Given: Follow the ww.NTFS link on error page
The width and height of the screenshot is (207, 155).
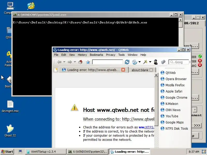Looking at the screenshot, I should click(146, 127).
